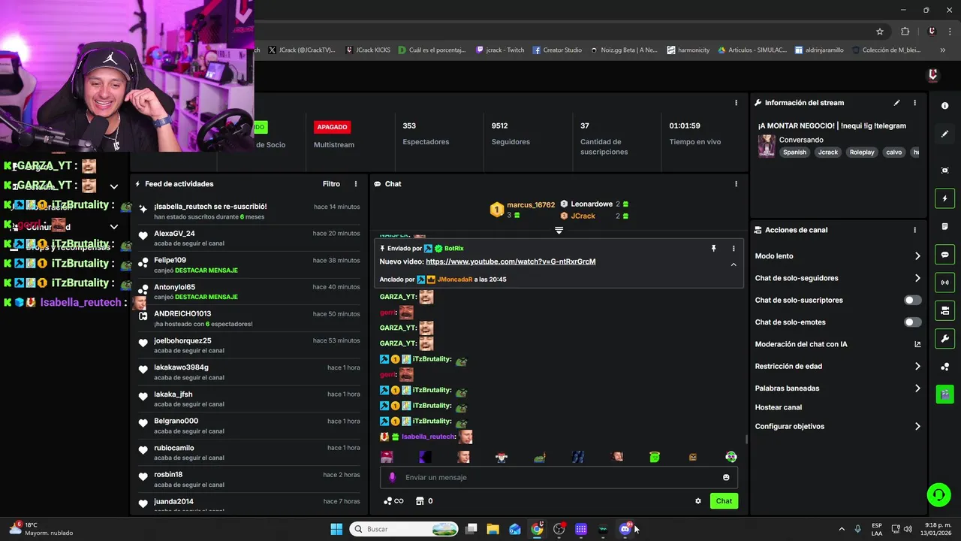Collapse the pinned message chevron

point(734,264)
